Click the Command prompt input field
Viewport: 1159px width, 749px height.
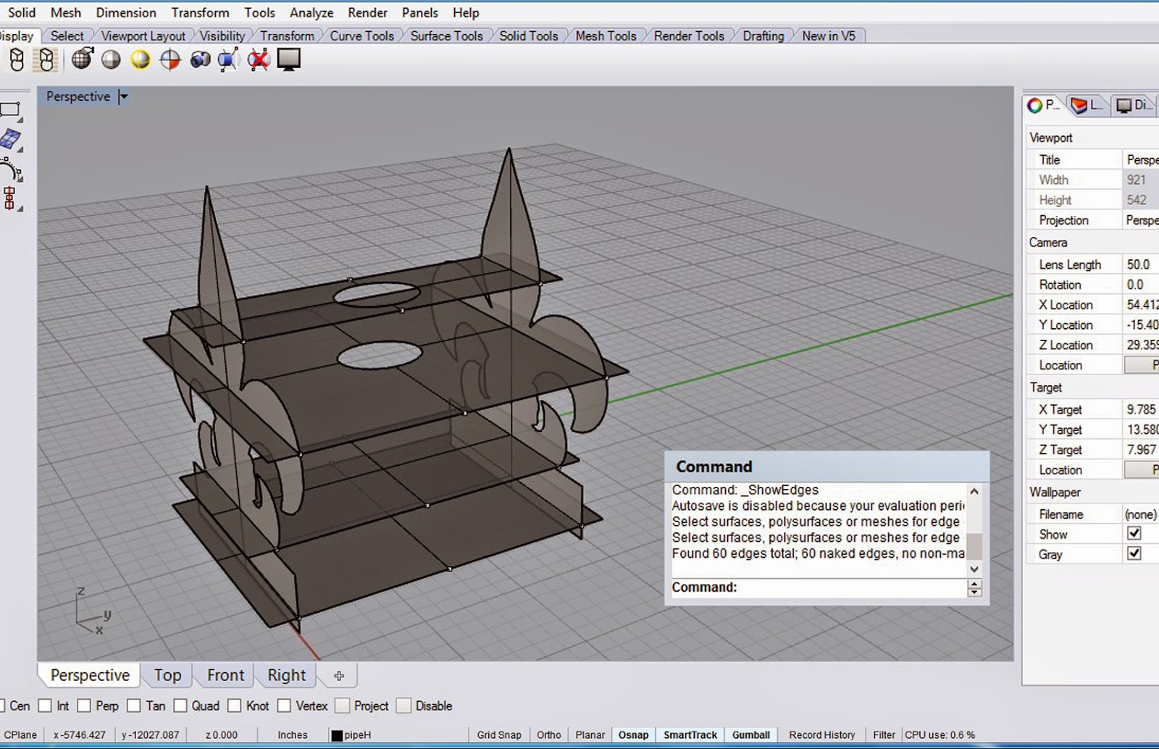click(848, 587)
